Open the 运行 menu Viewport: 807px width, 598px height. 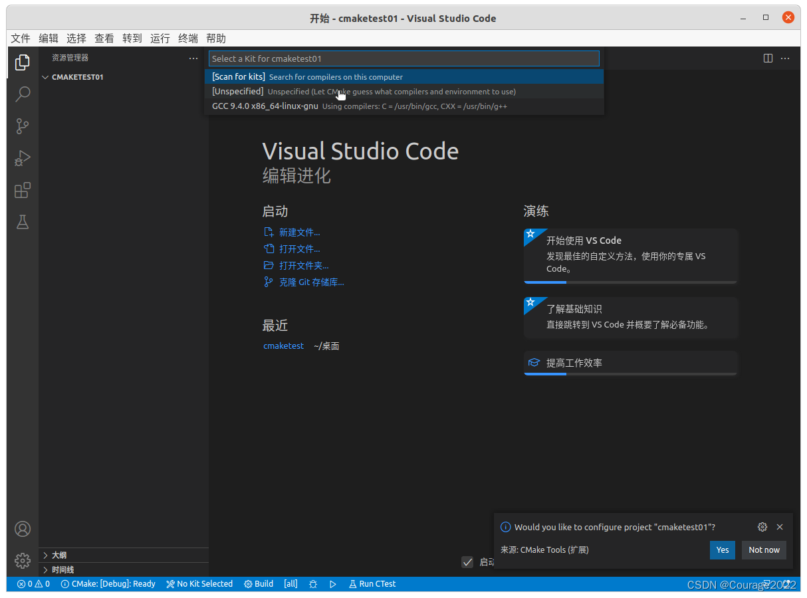(x=160, y=39)
